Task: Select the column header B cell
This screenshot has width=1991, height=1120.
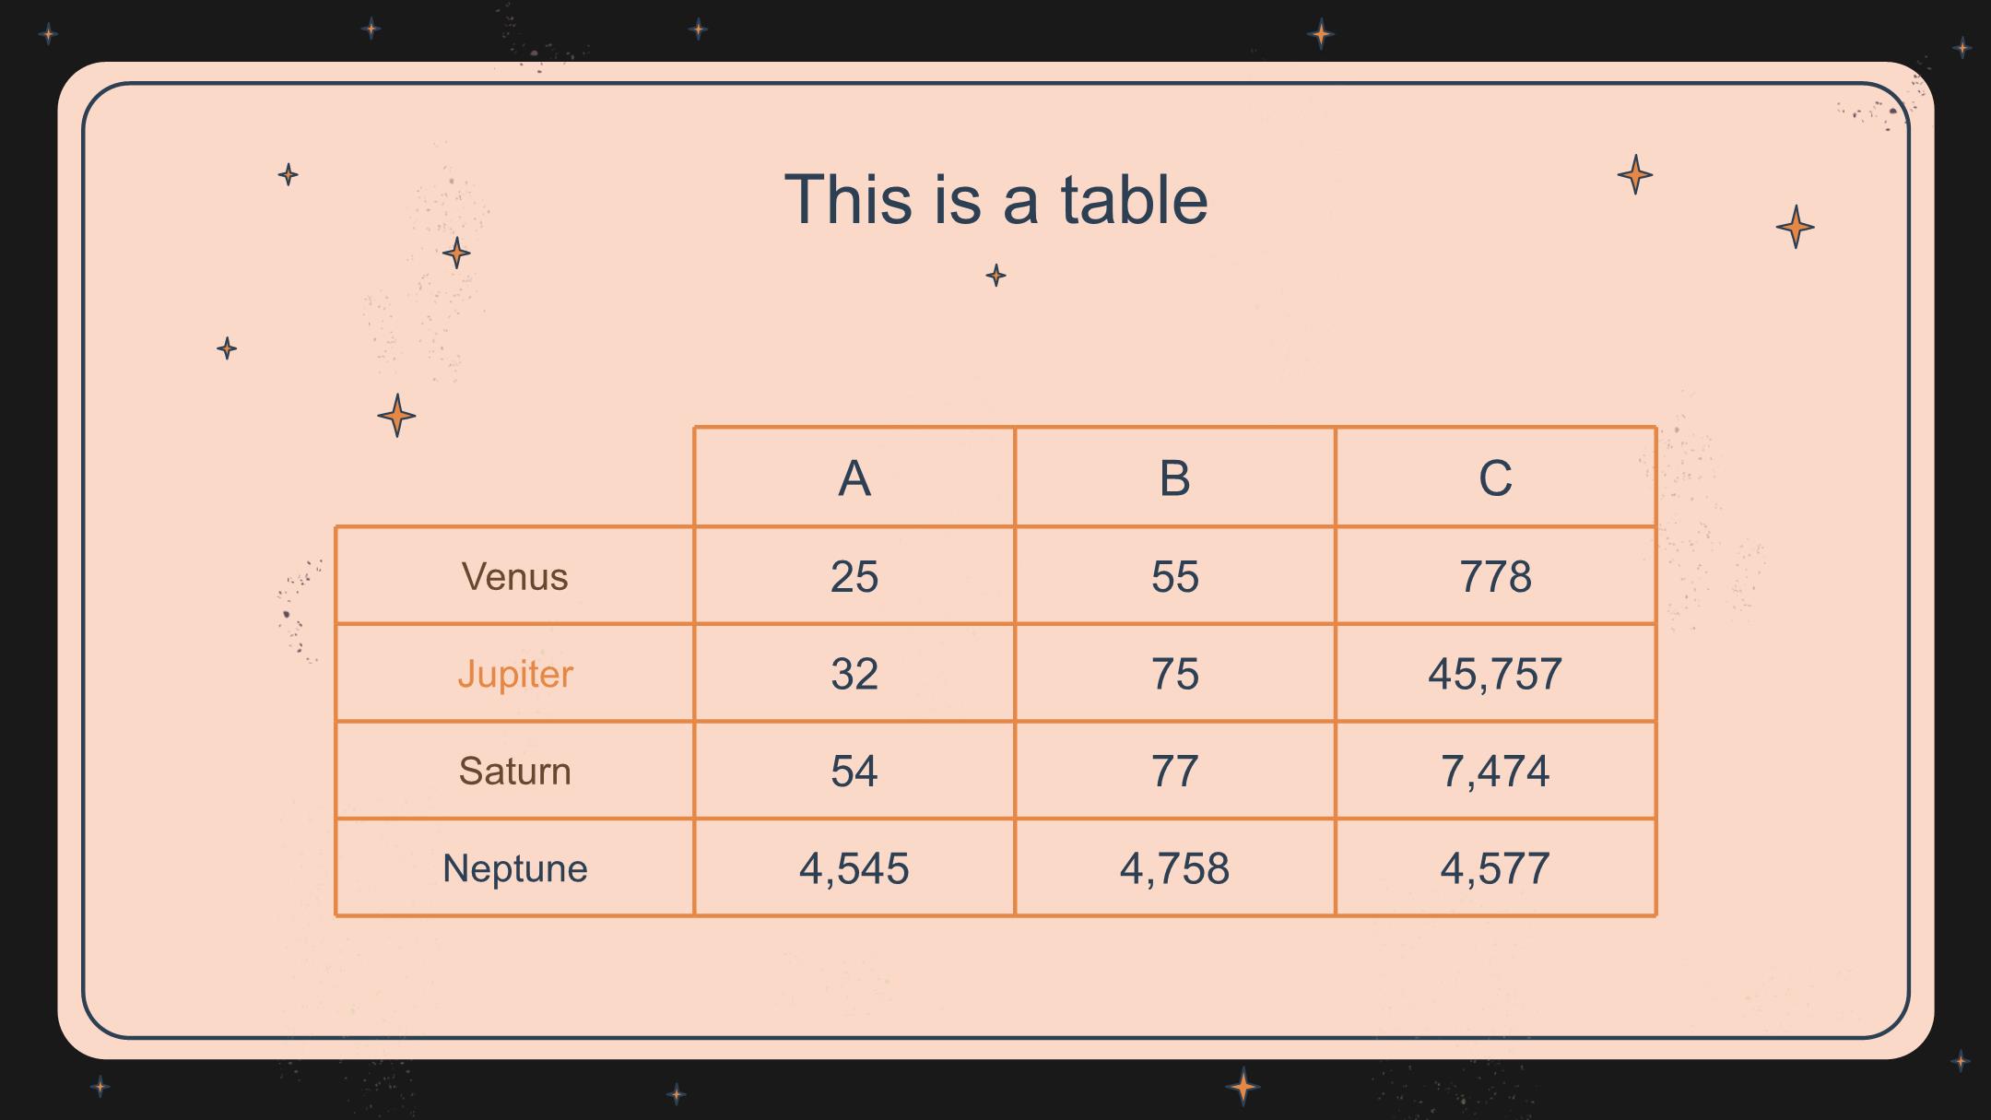Action: (x=1174, y=477)
